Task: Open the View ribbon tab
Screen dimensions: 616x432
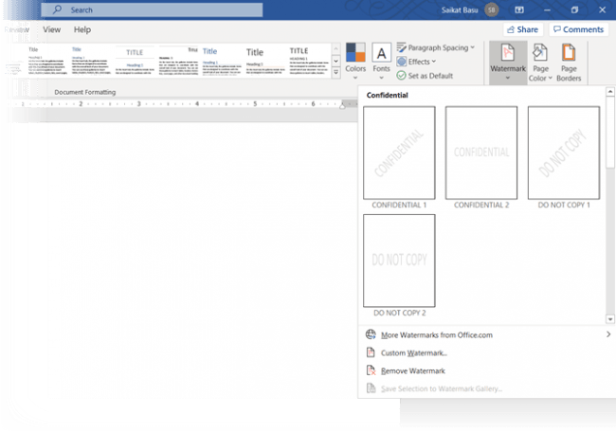Action: coord(51,29)
